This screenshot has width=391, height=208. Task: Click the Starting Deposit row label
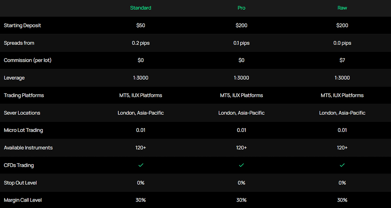point(22,25)
